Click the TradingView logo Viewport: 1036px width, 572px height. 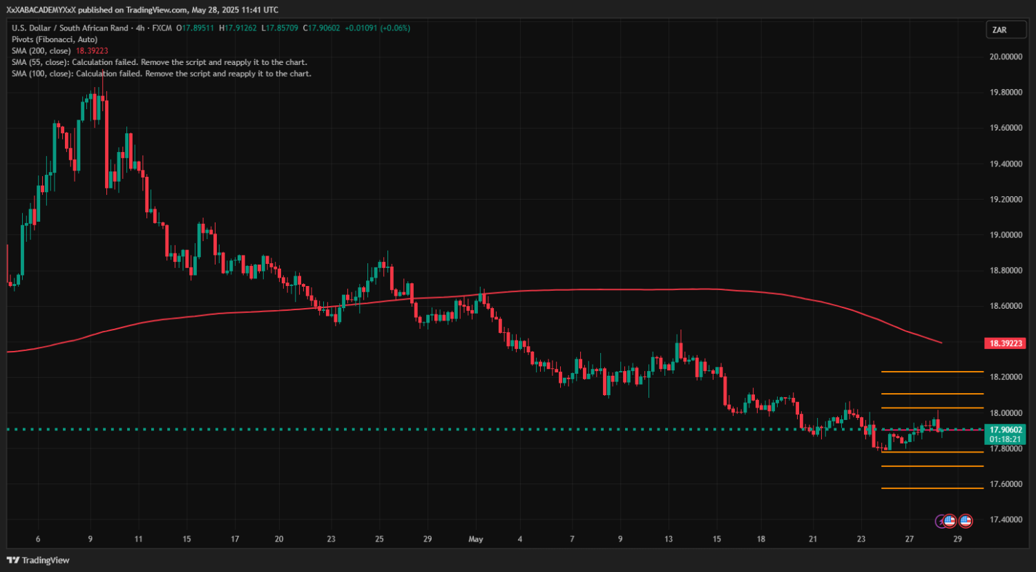pos(38,560)
